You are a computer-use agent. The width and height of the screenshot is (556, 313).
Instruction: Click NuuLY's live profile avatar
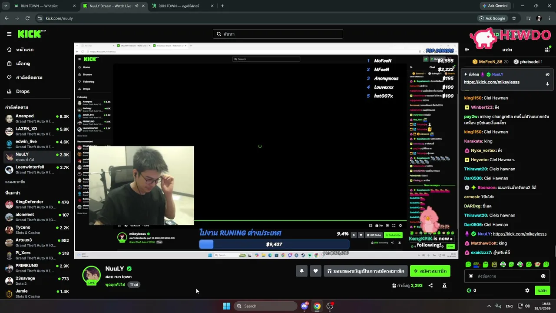pyautogui.click(x=92, y=275)
